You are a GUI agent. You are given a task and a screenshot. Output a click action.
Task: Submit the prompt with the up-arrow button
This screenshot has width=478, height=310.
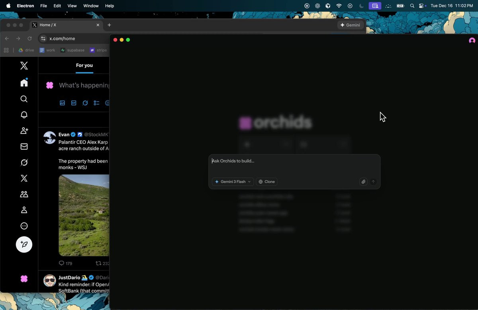click(x=373, y=182)
